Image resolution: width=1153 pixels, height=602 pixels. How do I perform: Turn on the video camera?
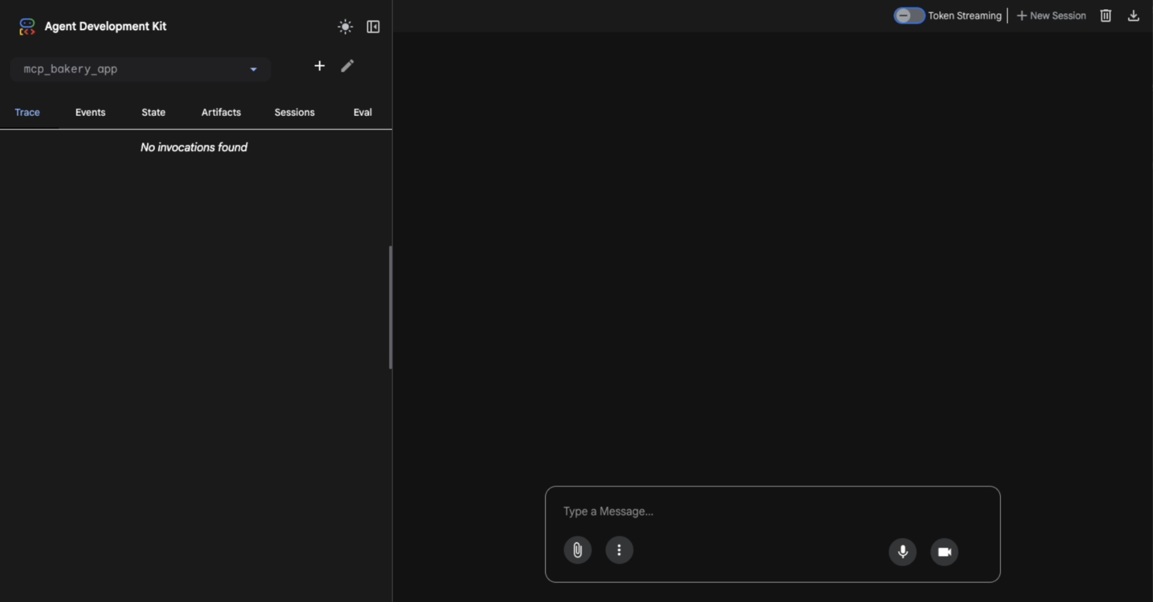coord(944,552)
